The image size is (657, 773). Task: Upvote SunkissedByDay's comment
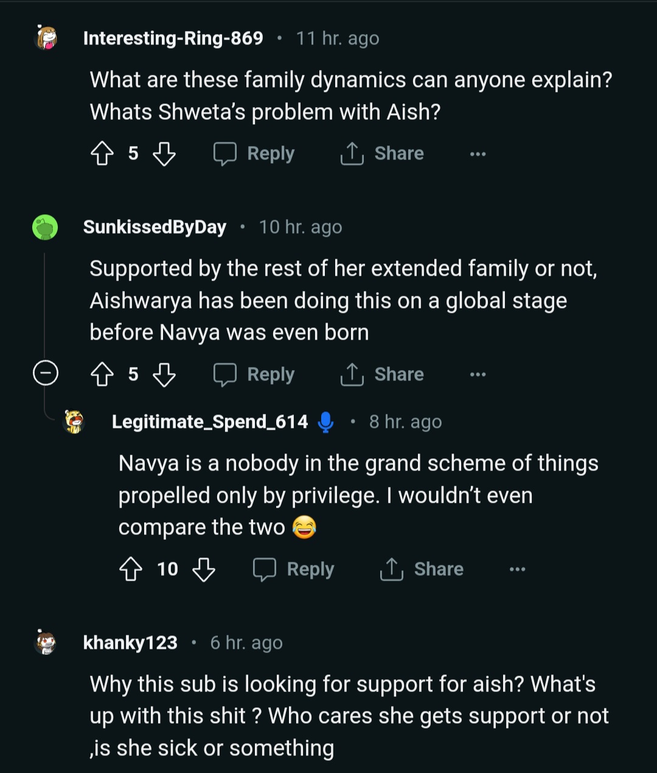[102, 374]
